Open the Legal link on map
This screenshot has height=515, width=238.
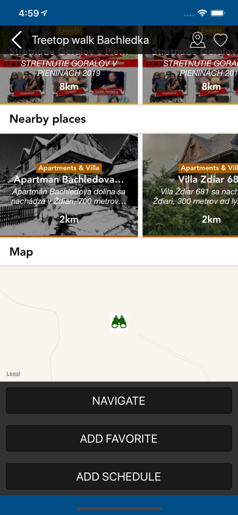pyautogui.click(x=13, y=373)
